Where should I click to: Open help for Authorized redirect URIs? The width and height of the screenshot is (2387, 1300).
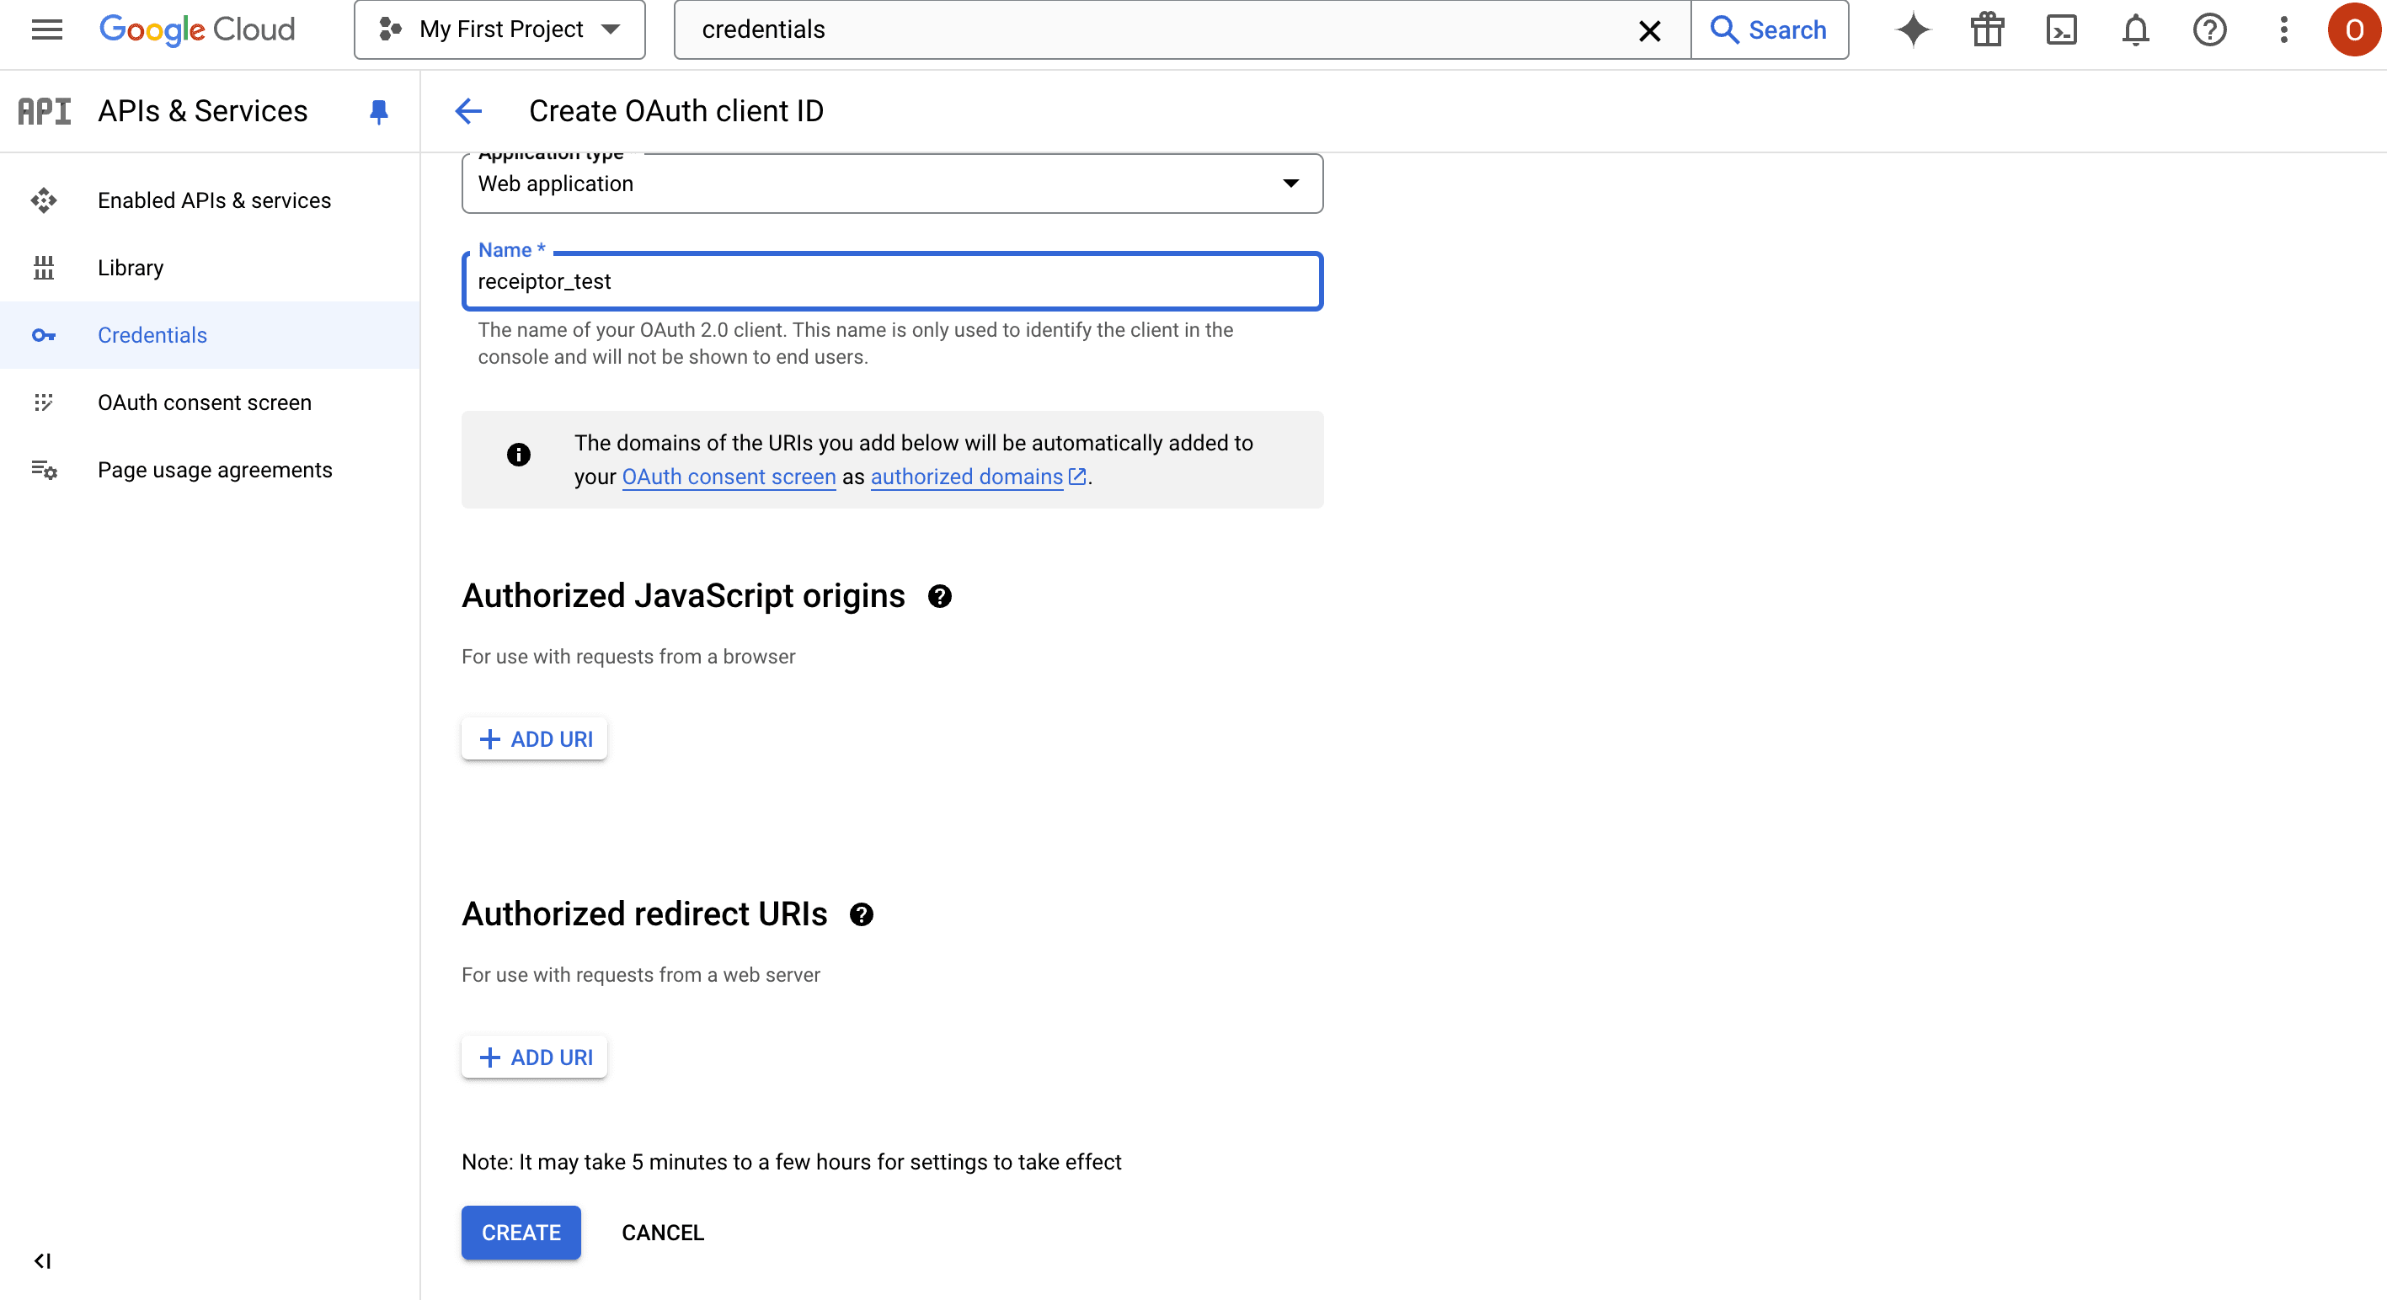coord(862,915)
